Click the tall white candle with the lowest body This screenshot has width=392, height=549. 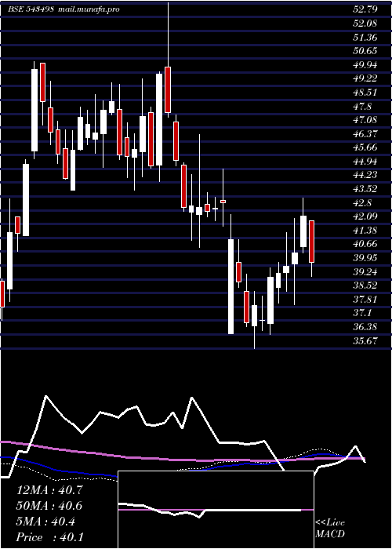coord(231,286)
